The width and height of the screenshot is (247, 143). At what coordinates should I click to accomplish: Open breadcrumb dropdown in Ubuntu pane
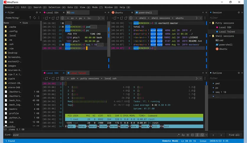[201, 18]
